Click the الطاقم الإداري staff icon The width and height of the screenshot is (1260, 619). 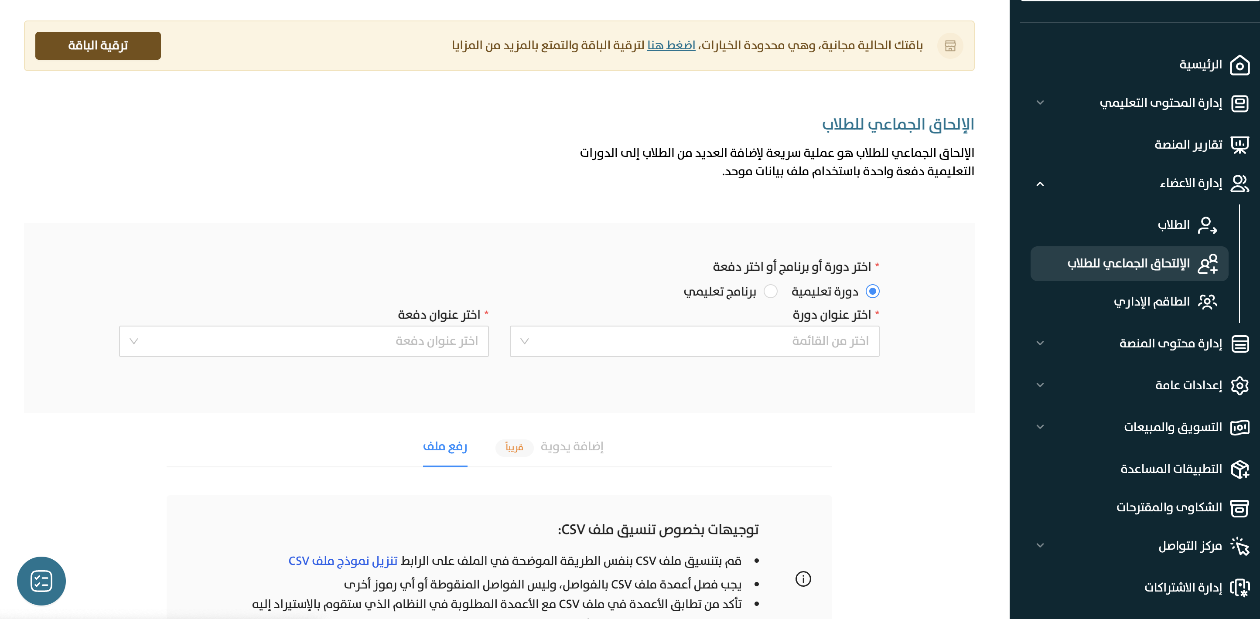pos(1207,302)
